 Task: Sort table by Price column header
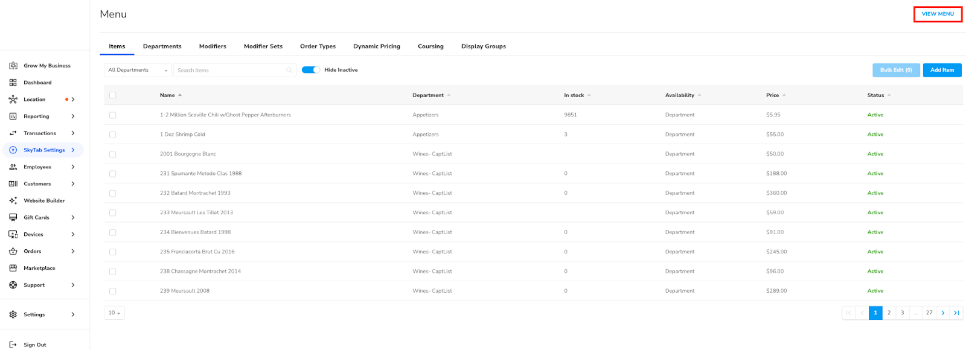(773, 95)
